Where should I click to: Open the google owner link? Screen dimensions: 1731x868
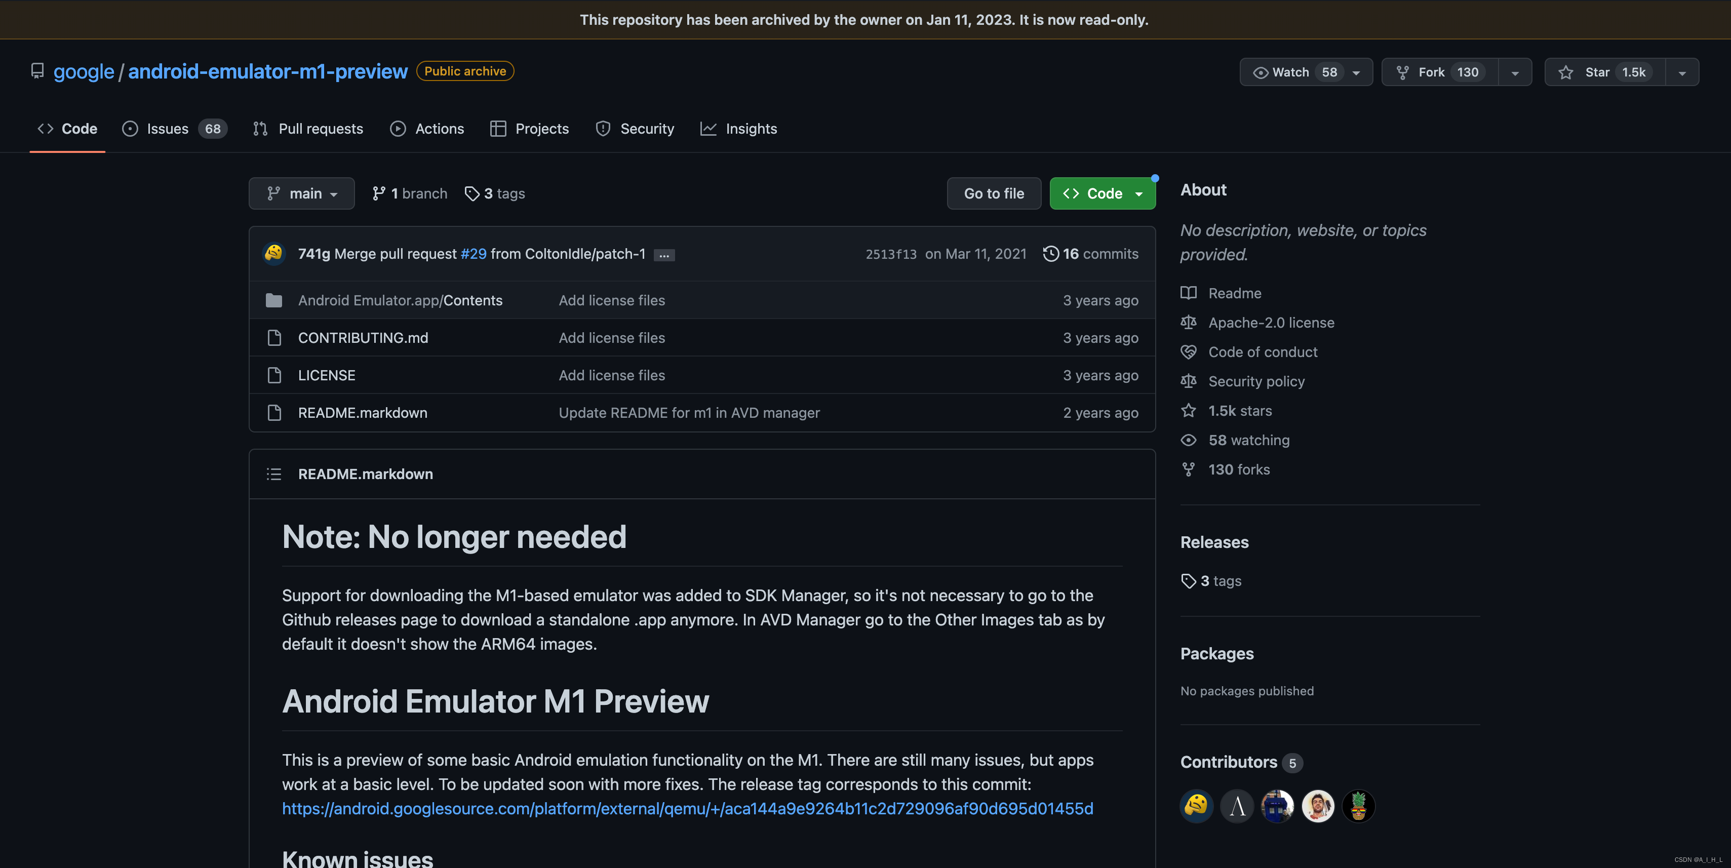tap(84, 71)
